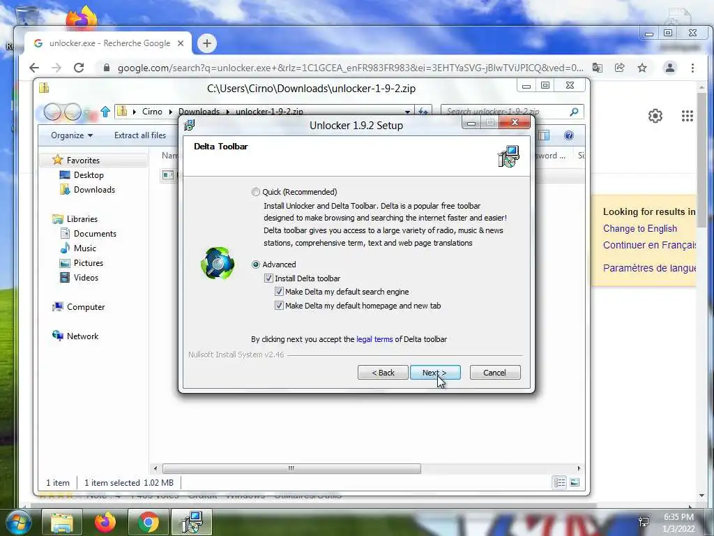Select Network in navigation pane
Viewport: 714px width, 536px height.
(82, 336)
